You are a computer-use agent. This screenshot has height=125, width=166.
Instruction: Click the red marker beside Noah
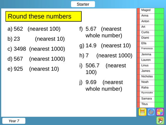[138, 83]
